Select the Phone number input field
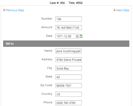The image size is (133, 106). 68,103
